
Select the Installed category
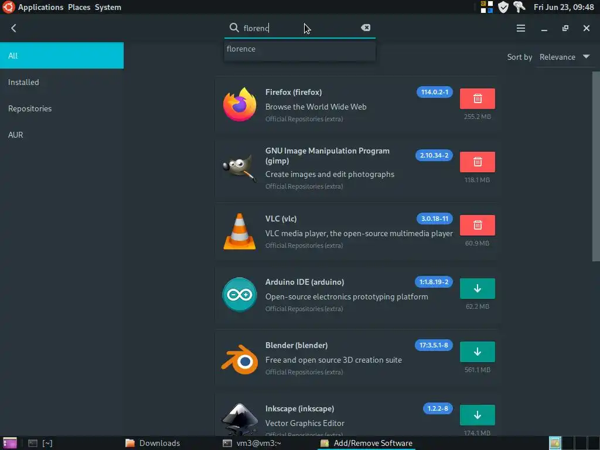(62, 82)
